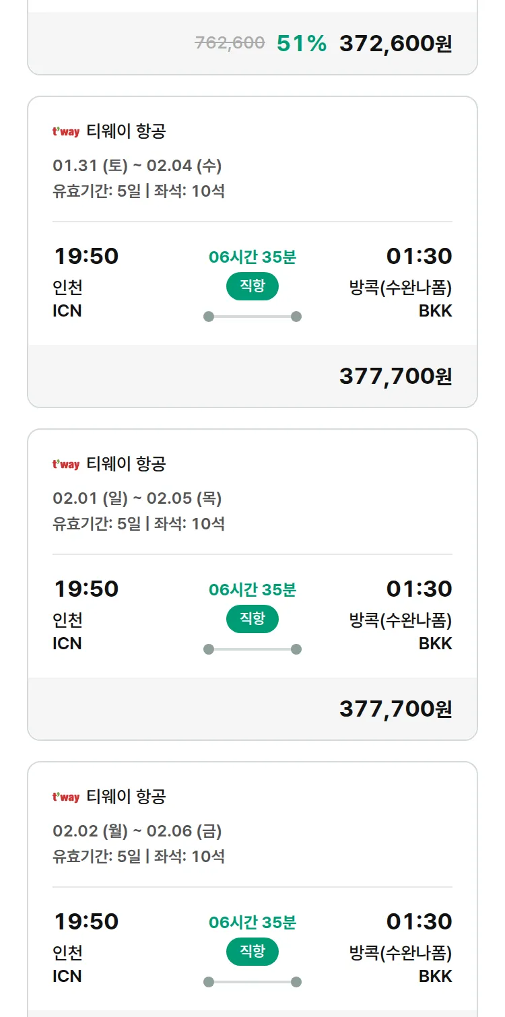The height and width of the screenshot is (1017, 505).
Task: Open the 02.01 (일) ~ 02.05 (목) date range
Action: coord(137,498)
